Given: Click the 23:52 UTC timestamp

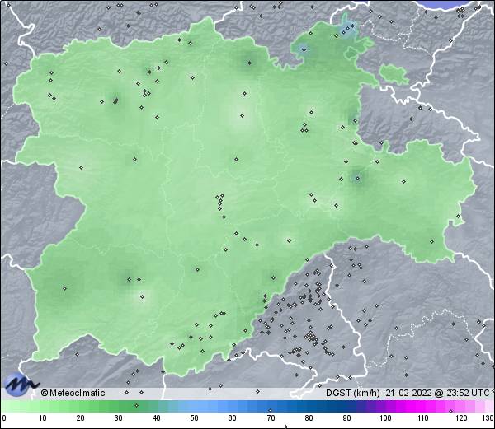Looking at the screenshot, I should pos(467,393).
